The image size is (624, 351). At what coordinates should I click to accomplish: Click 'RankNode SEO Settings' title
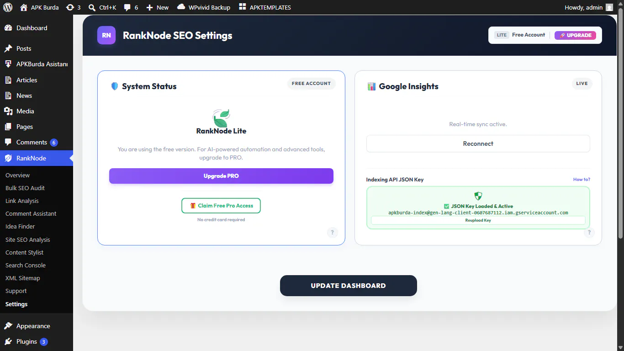pos(178,35)
